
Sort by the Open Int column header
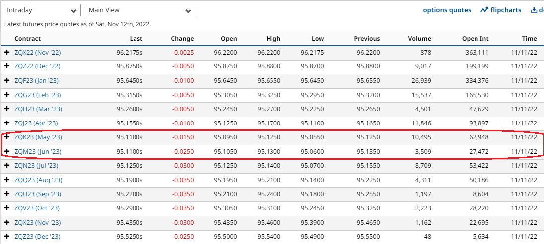[475, 39]
